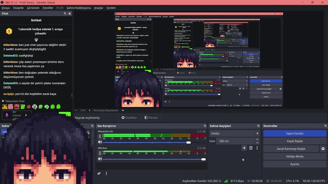The height and width of the screenshot is (184, 328).
Task: Enable Stüdyo Modu
Action: (x=295, y=156)
